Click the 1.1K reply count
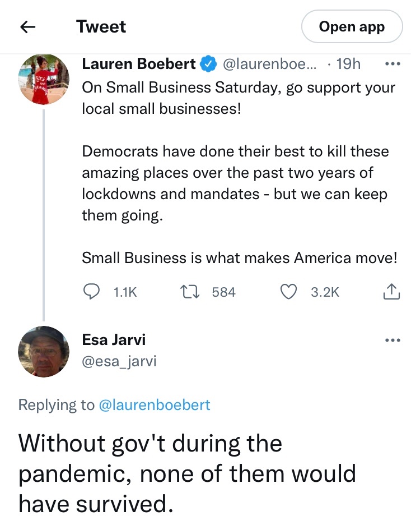The width and height of the screenshot is (411, 525). click(x=125, y=292)
